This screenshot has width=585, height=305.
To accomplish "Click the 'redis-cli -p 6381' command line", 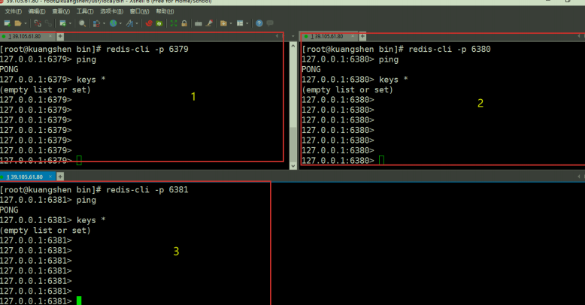I will (94, 190).
